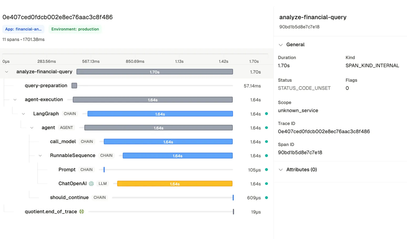
Task: Select the Prompt span row
Action: (137, 170)
